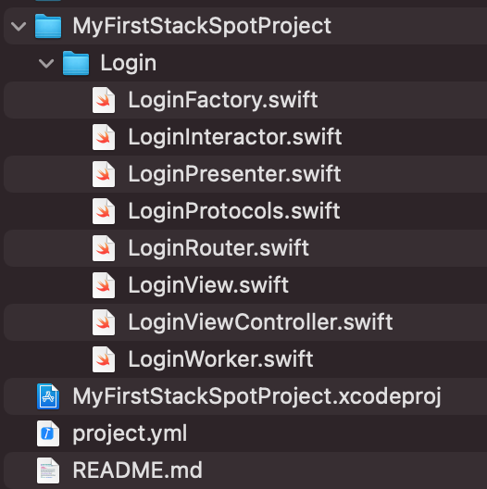Click the LoginInteractor.swift Swift file icon
487x489 pixels.
[104, 137]
